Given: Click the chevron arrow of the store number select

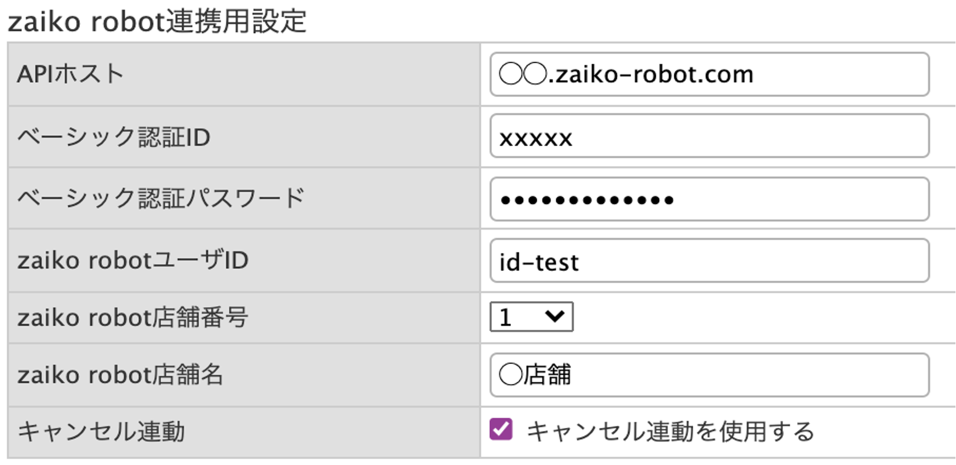Looking at the screenshot, I should pos(555,316).
